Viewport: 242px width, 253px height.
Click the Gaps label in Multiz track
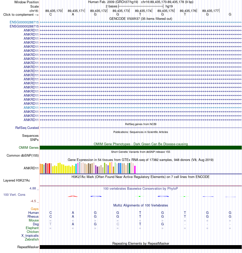(x=35, y=209)
